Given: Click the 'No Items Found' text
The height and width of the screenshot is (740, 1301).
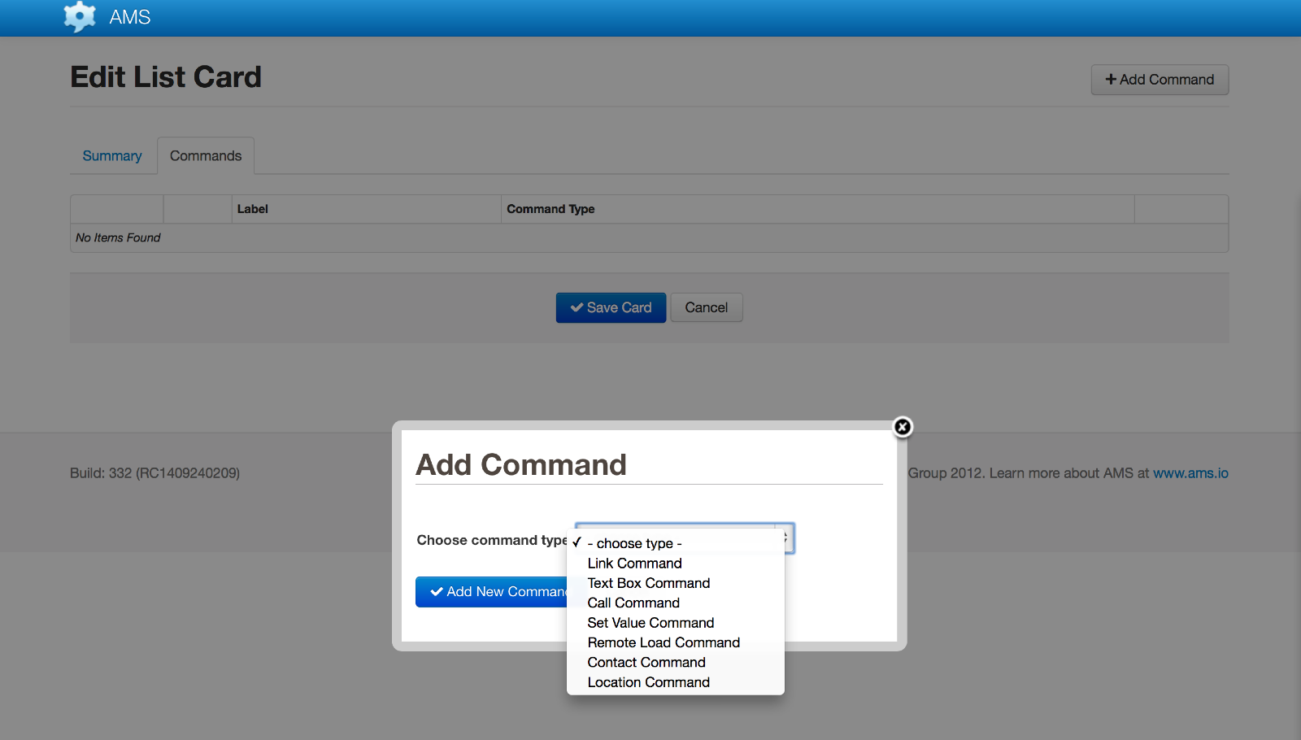Looking at the screenshot, I should point(118,237).
